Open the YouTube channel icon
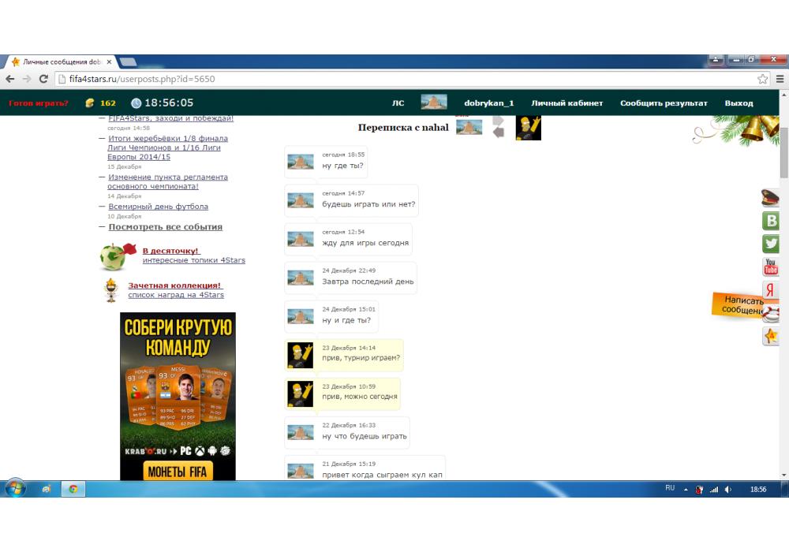This screenshot has height=552, width=789. 771,267
